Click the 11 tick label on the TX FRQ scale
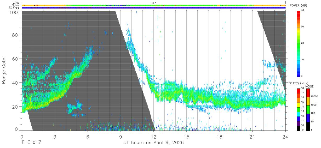The image size is (321, 148). click(x=302, y=121)
